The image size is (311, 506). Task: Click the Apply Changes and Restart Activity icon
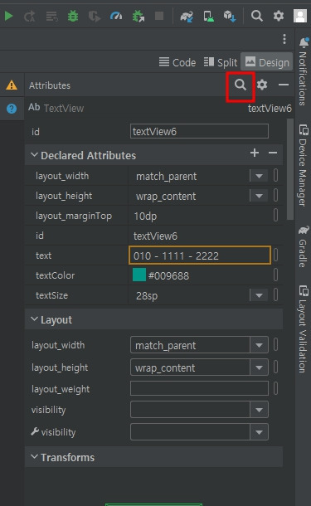29,16
